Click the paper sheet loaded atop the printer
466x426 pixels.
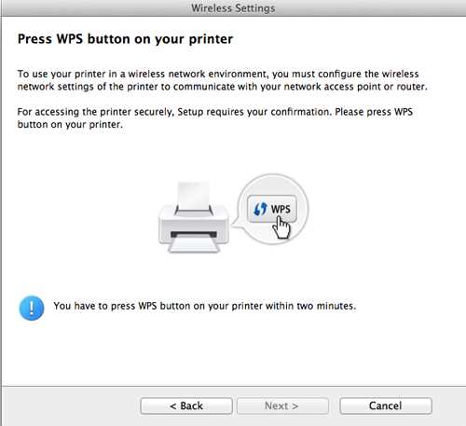(x=193, y=198)
